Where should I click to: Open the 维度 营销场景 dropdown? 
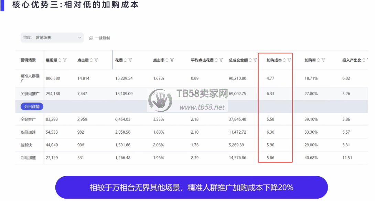point(52,38)
